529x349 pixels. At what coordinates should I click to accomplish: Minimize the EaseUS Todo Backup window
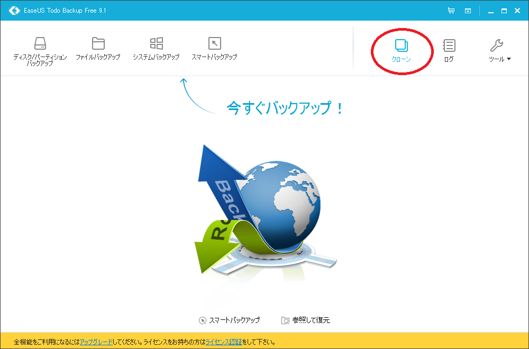pos(491,11)
